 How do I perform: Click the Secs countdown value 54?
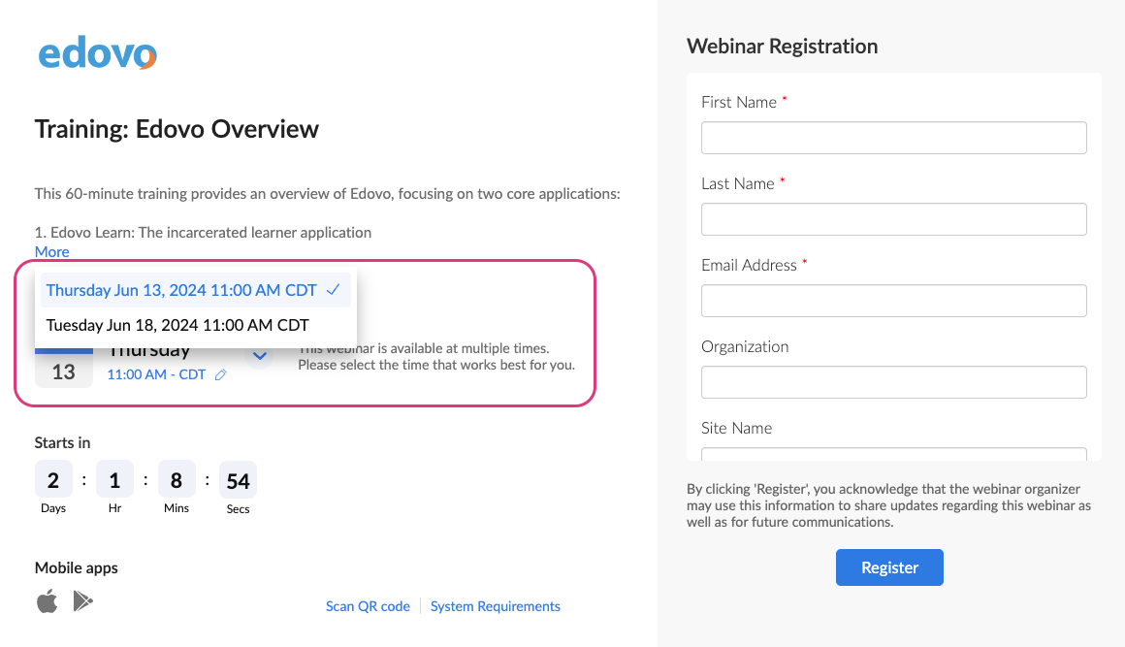click(x=239, y=479)
